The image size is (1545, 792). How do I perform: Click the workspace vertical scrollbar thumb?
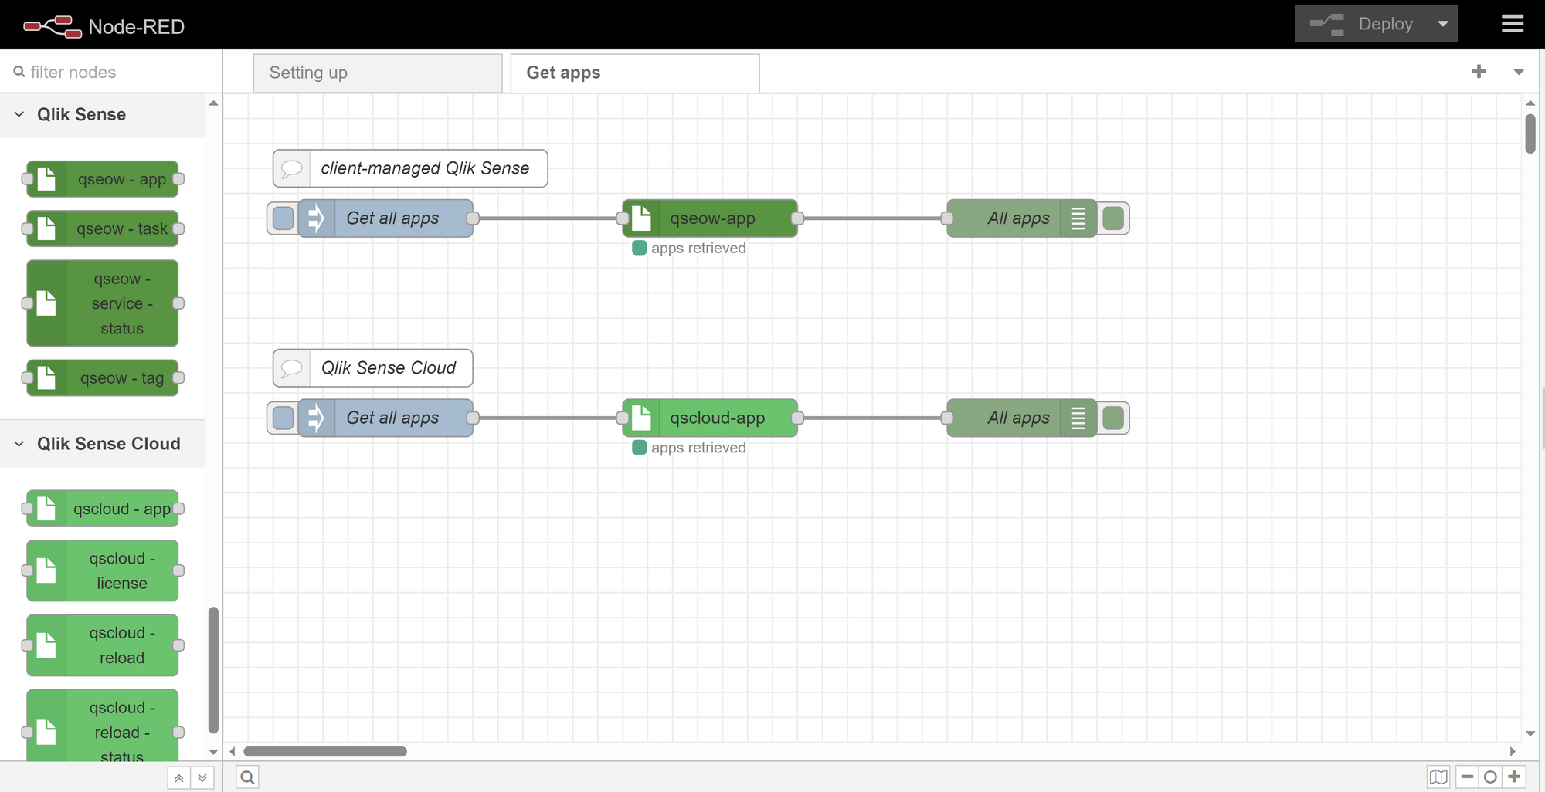(x=1530, y=134)
